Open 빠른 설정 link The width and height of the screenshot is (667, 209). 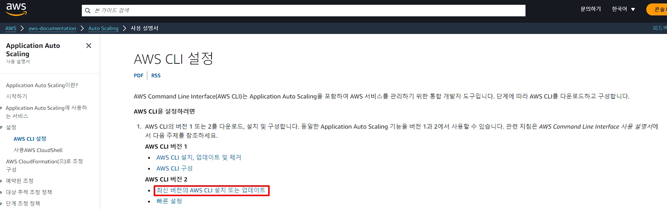click(x=169, y=201)
